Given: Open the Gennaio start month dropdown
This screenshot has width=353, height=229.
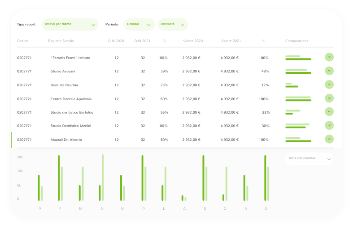Looking at the screenshot, I should tap(139, 24).
